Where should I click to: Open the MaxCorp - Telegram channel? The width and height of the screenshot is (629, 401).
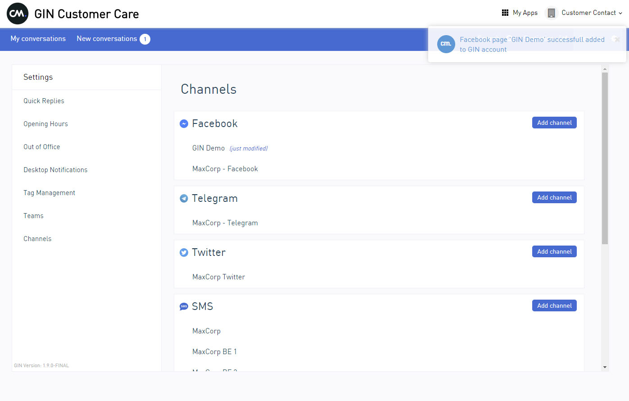point(225,223)
